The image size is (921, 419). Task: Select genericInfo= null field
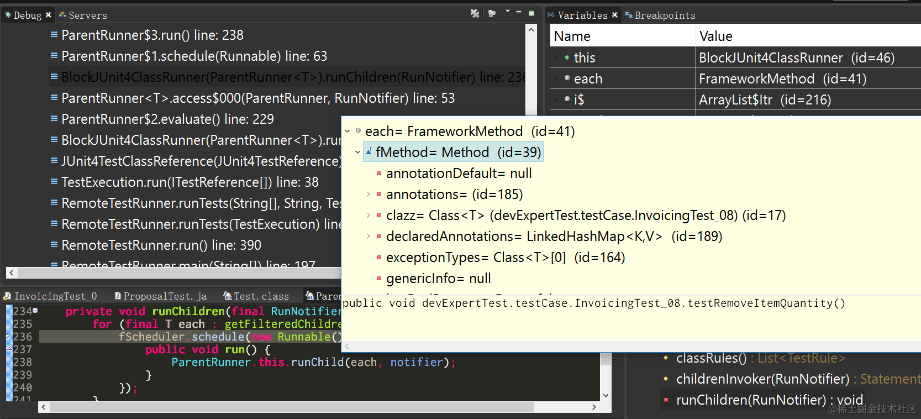(438, 279)
